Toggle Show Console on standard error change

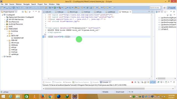154,82
